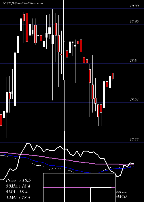Click the 19.09 price axis label
The height and width of the screenshot is (202, 144).
[x=134, y=6]
